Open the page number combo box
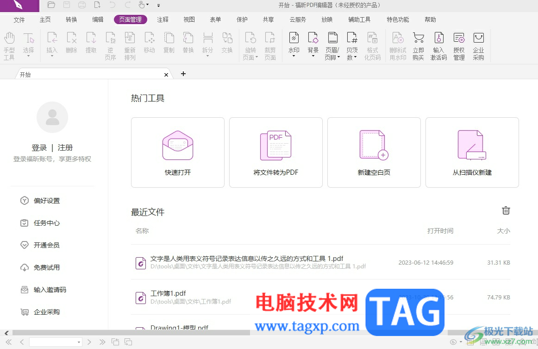This screenshot has height=349, width=538. point(56,342)
